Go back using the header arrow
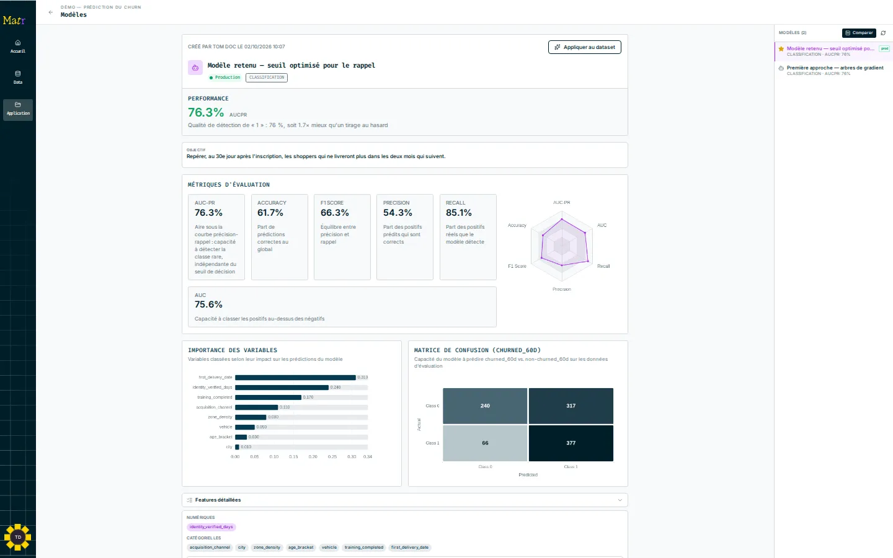Viewport: 893px width, 558px height. 51,12
